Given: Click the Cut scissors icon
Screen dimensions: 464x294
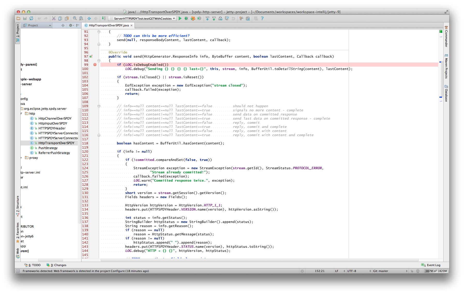Looking at the screenshot, I should coord(54,18).
